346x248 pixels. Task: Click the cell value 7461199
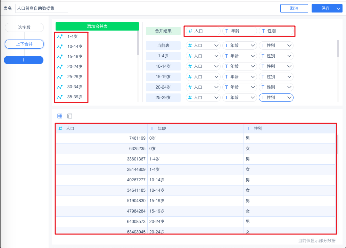[x=137, y=138]
